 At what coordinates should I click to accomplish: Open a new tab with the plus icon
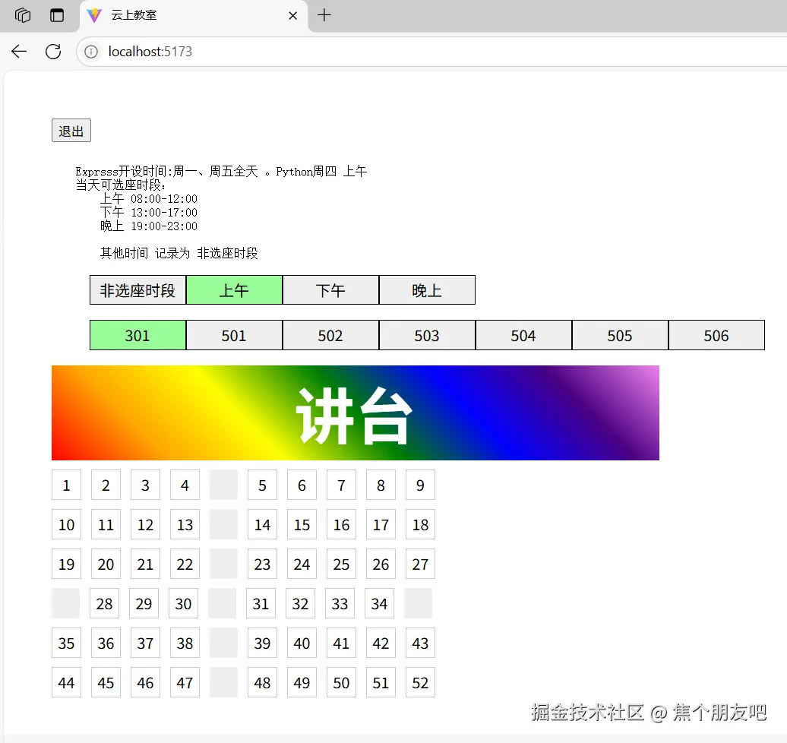(324, 15)
